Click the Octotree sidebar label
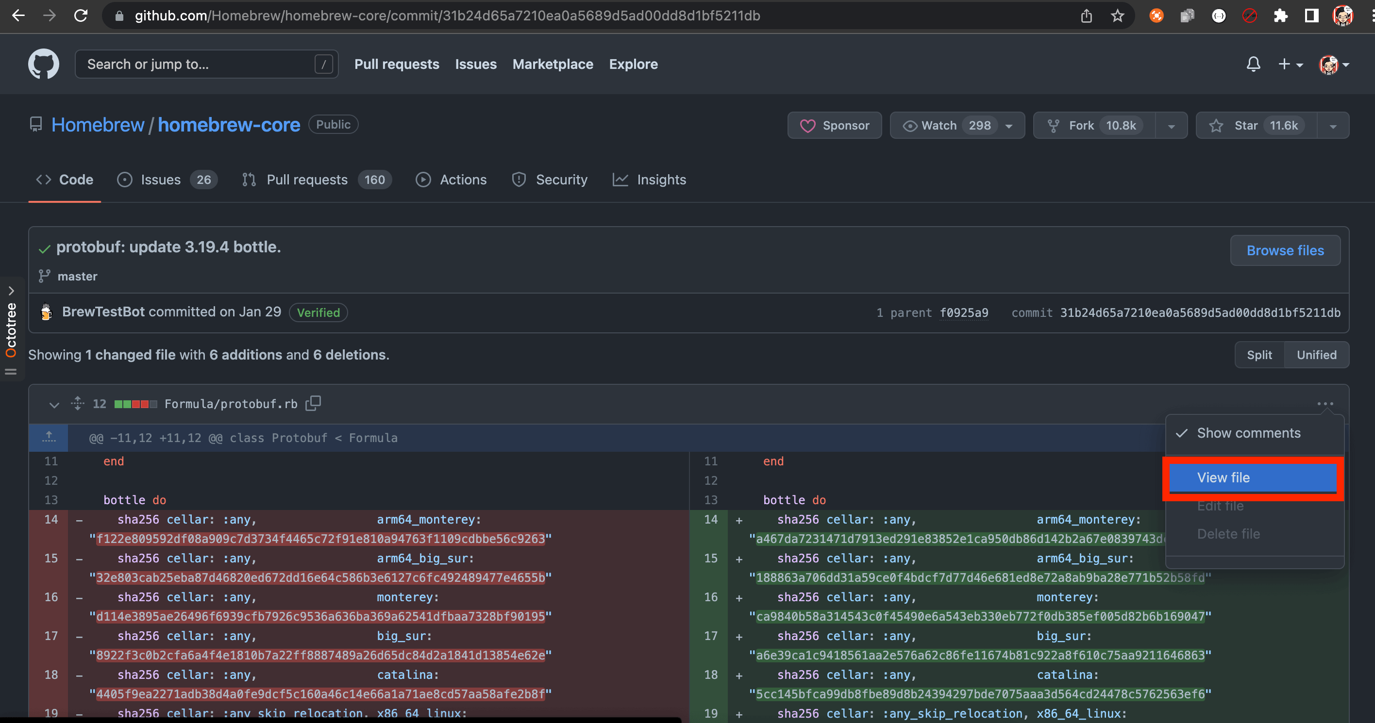This screenshot has height=723, width=1375. (11, 330)
